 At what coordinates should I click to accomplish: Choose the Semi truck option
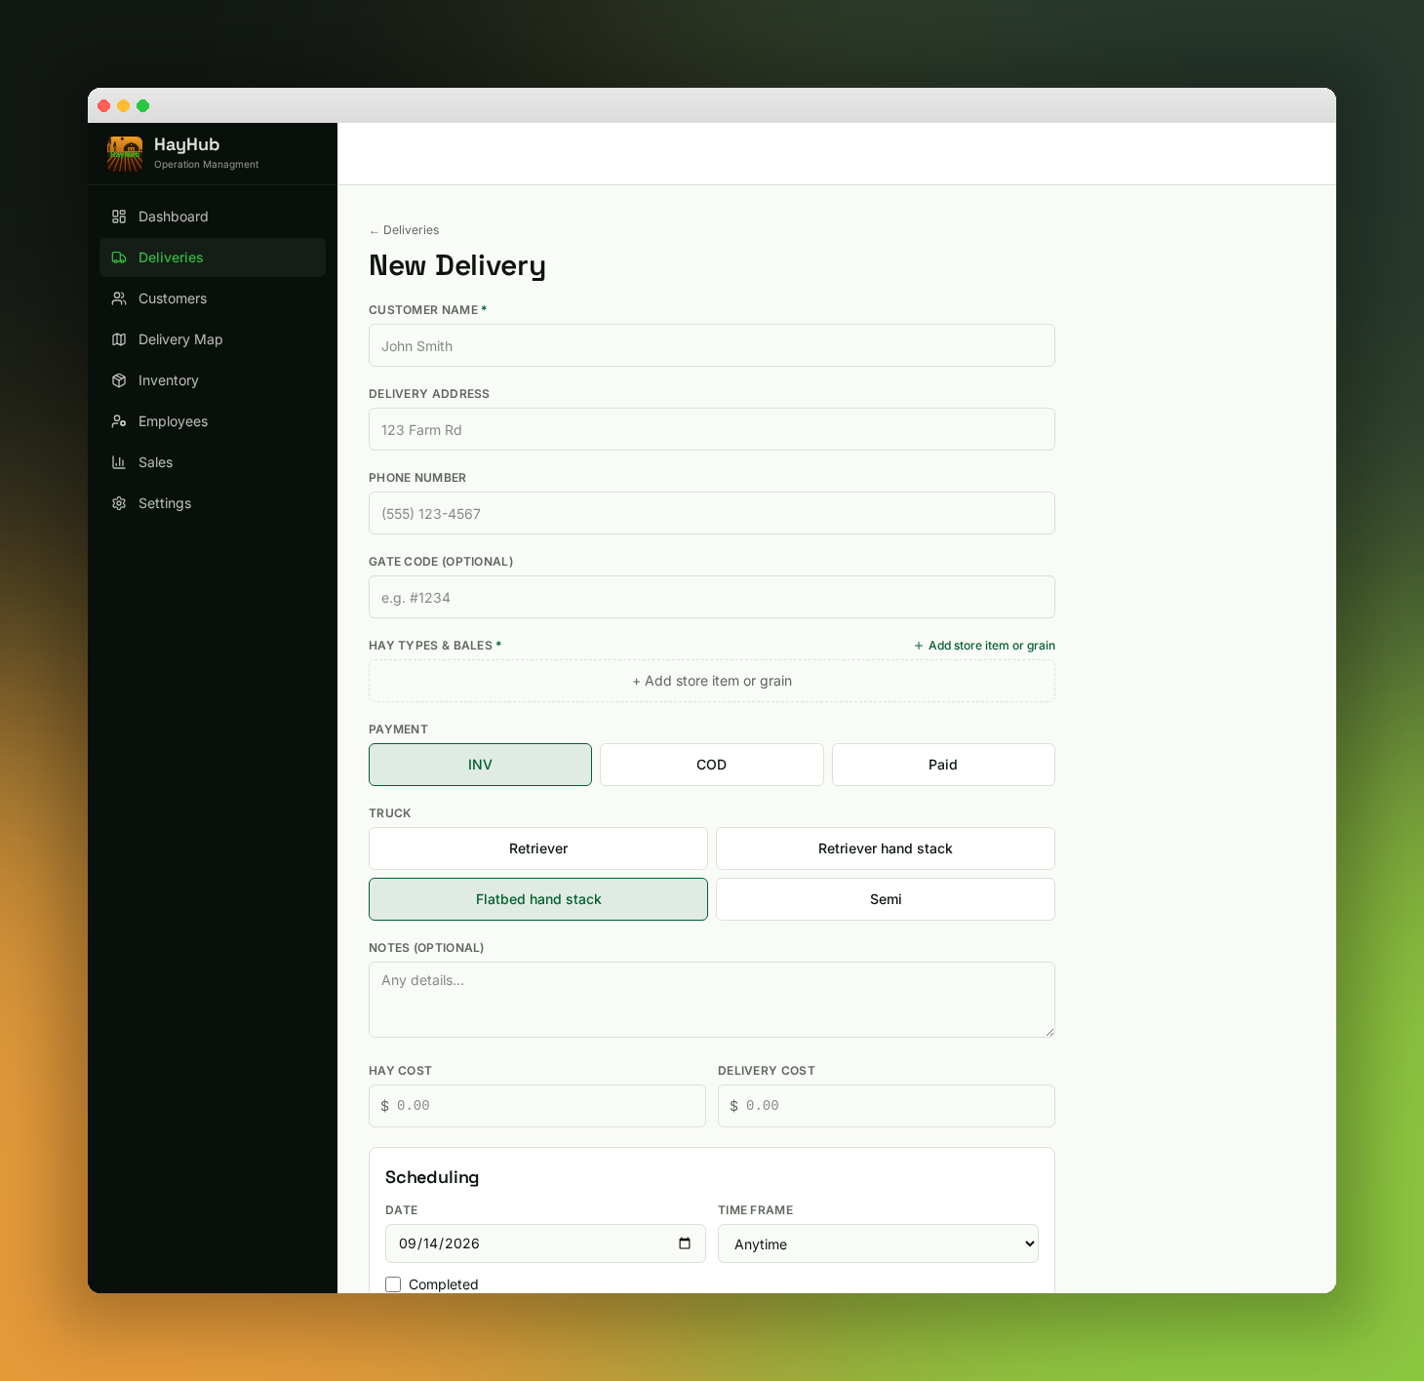tap(886, 899)
